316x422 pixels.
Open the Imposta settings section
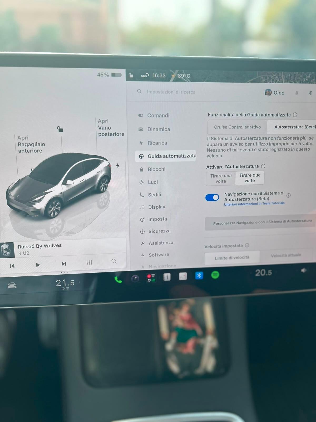tap(154, 219)
